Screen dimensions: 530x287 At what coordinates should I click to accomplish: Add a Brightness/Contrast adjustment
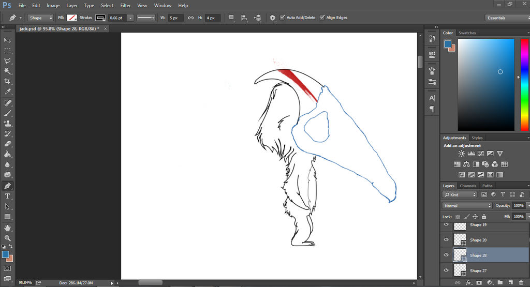click(461, 154)
